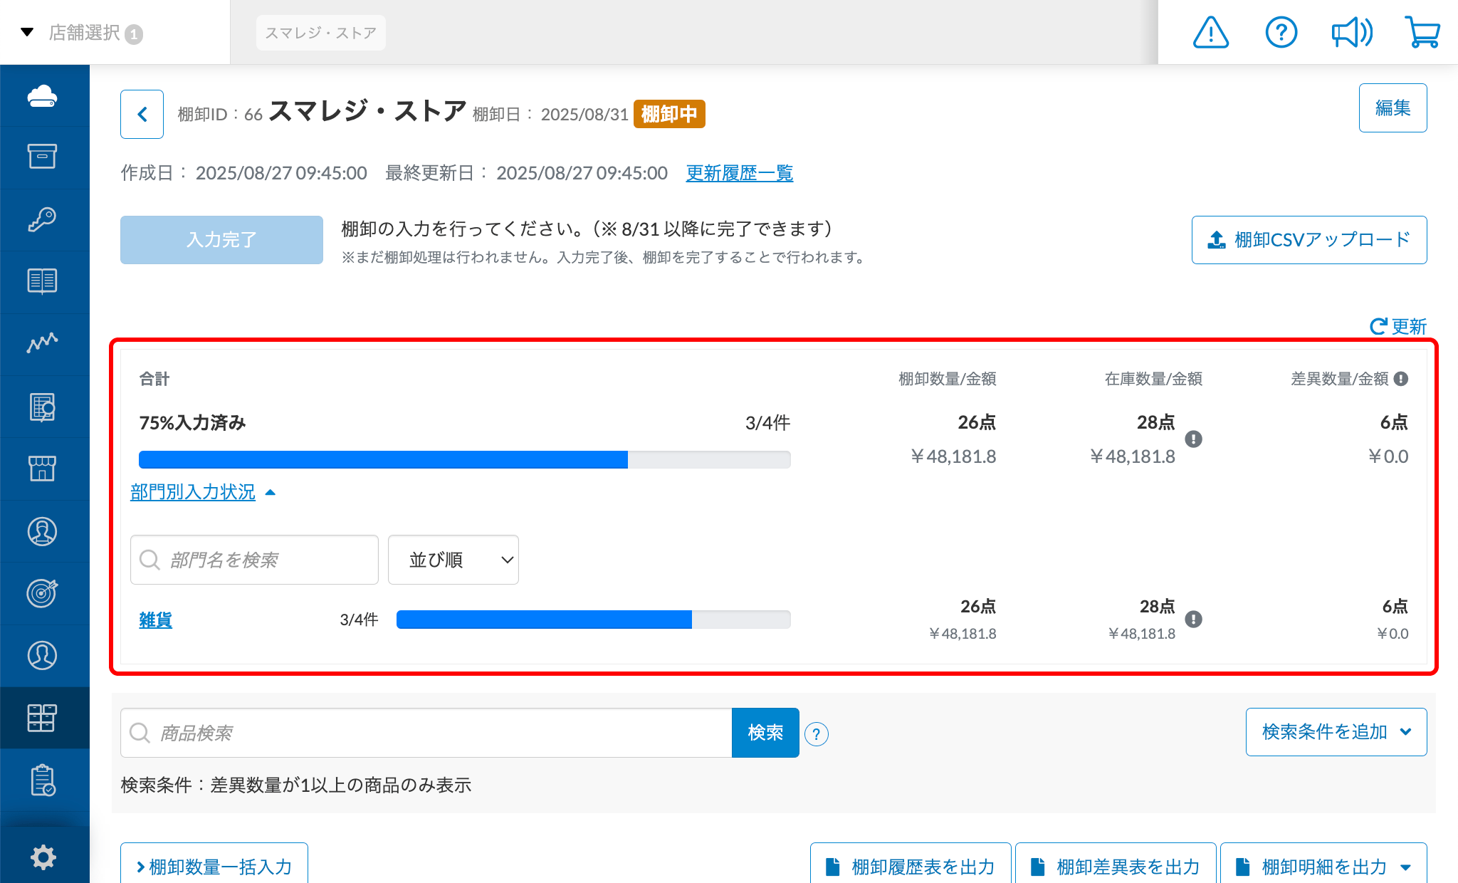Open the cloud dashboard icon in sidebar

[44, 96]
